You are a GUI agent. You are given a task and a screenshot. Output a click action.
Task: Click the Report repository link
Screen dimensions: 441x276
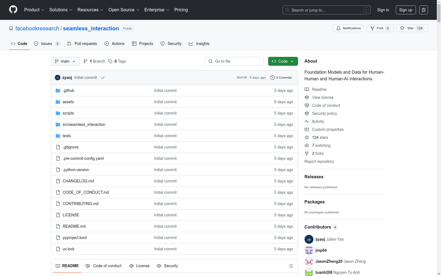[x=319, y=161]
